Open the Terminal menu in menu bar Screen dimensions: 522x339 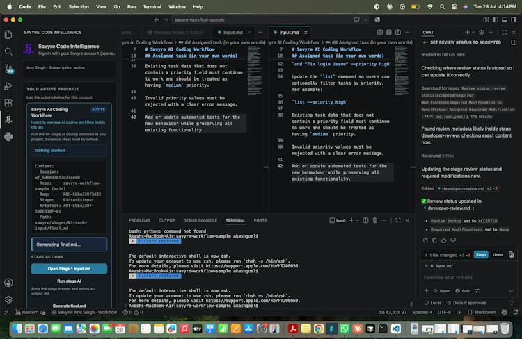(x=152, y=7)
